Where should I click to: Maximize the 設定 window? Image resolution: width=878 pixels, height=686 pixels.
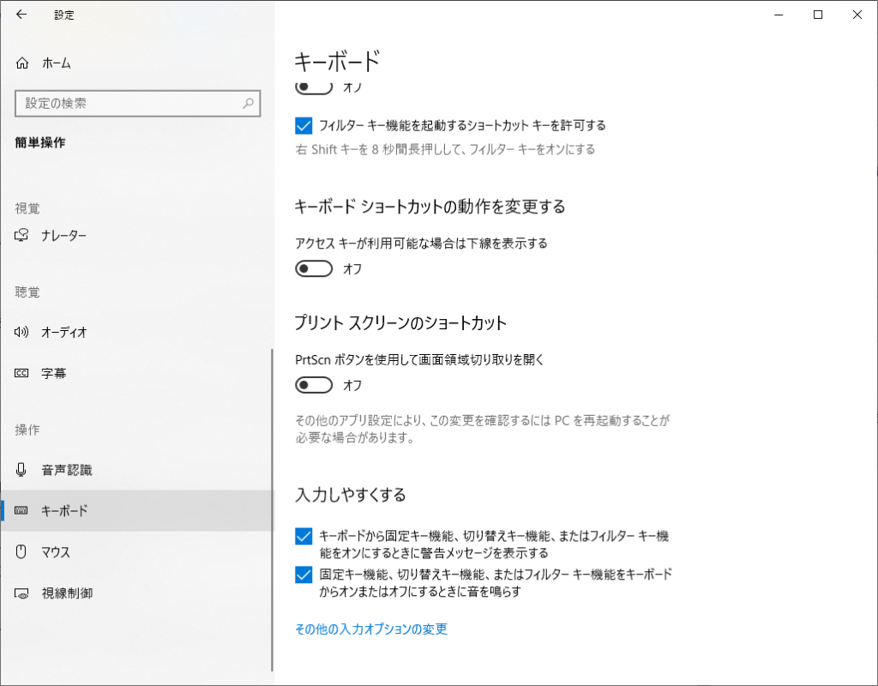tap(817, 15)
